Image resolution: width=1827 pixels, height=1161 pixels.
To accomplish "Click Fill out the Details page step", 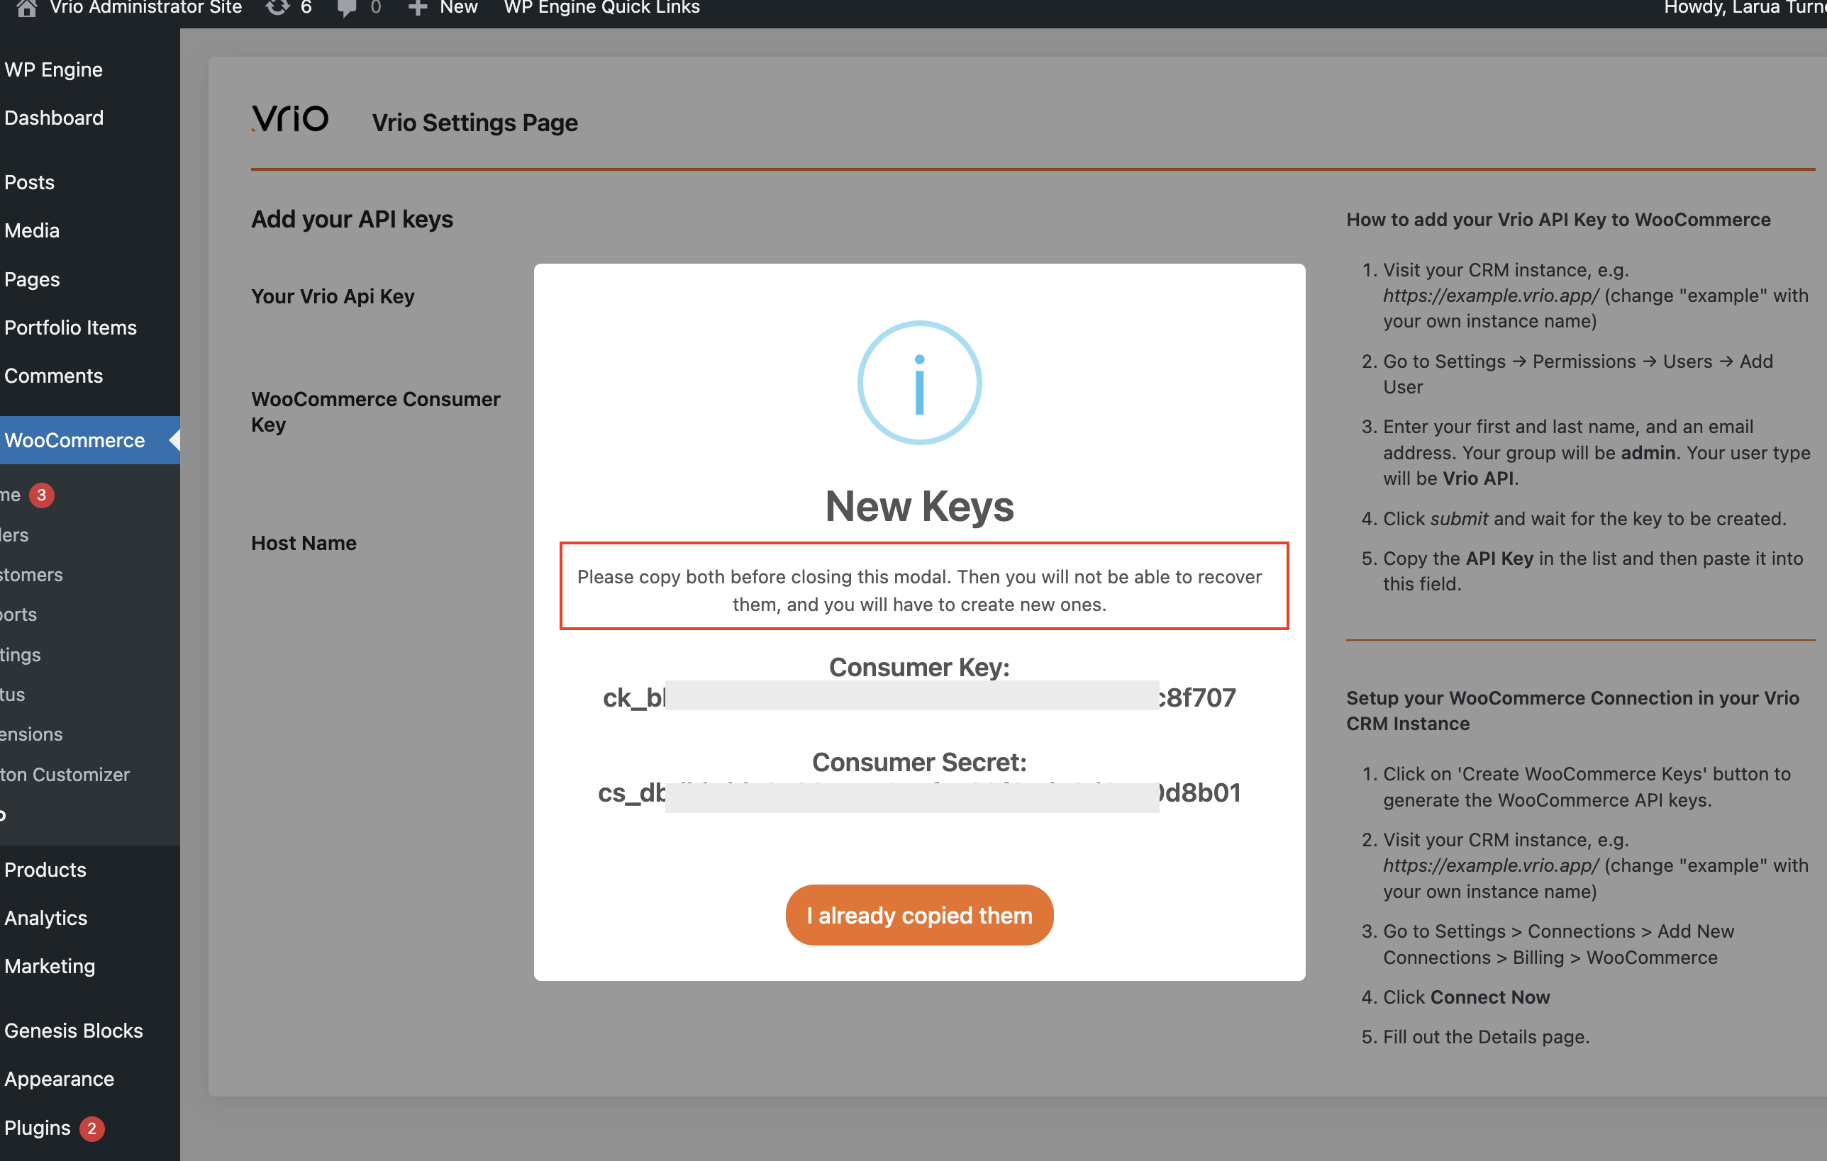I will [x=1486, y=1037].
